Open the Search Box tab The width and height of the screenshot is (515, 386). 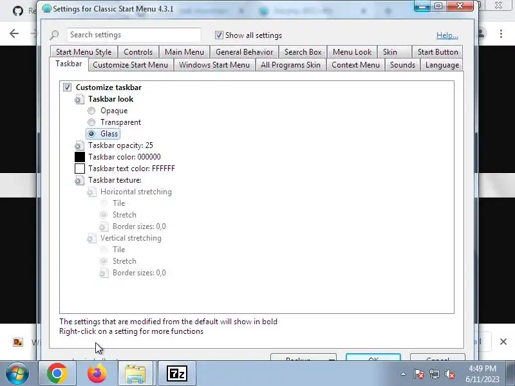303,52
